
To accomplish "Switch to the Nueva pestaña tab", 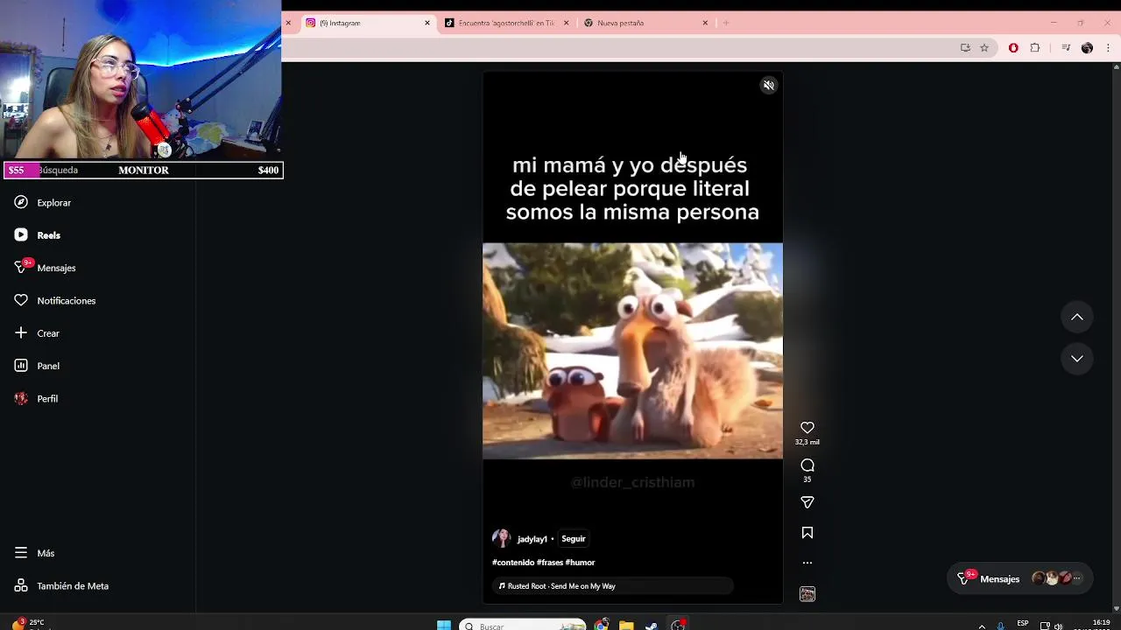I will pos(646,23).
